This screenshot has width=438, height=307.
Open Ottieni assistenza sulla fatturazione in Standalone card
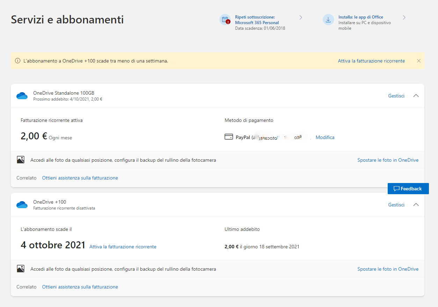(x=80, y=178)
